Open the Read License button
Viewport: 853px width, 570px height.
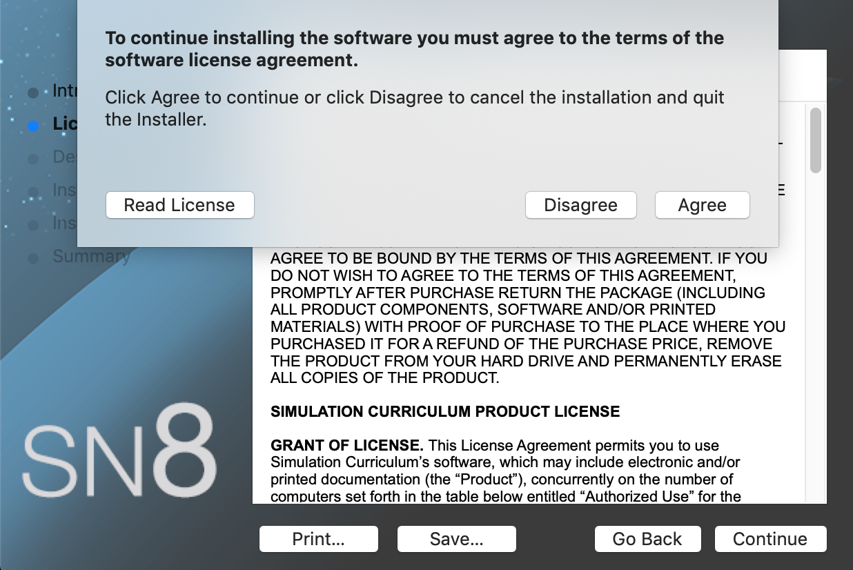coord(179,205)
